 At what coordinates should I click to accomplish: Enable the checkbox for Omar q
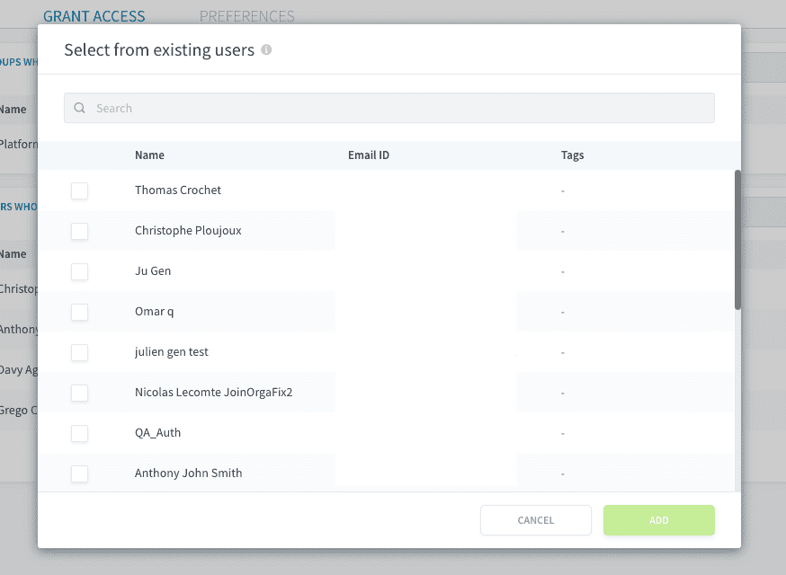(x=80, y=312)
